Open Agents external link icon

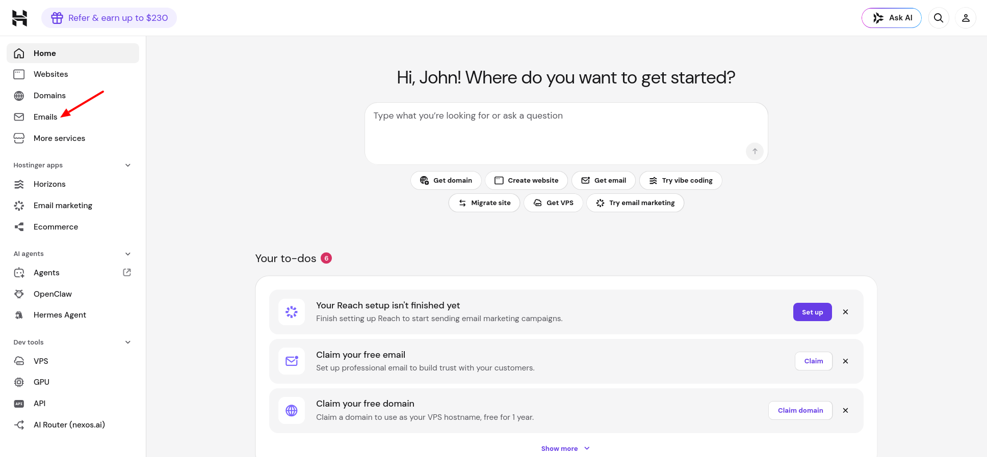tap(127, 272)
